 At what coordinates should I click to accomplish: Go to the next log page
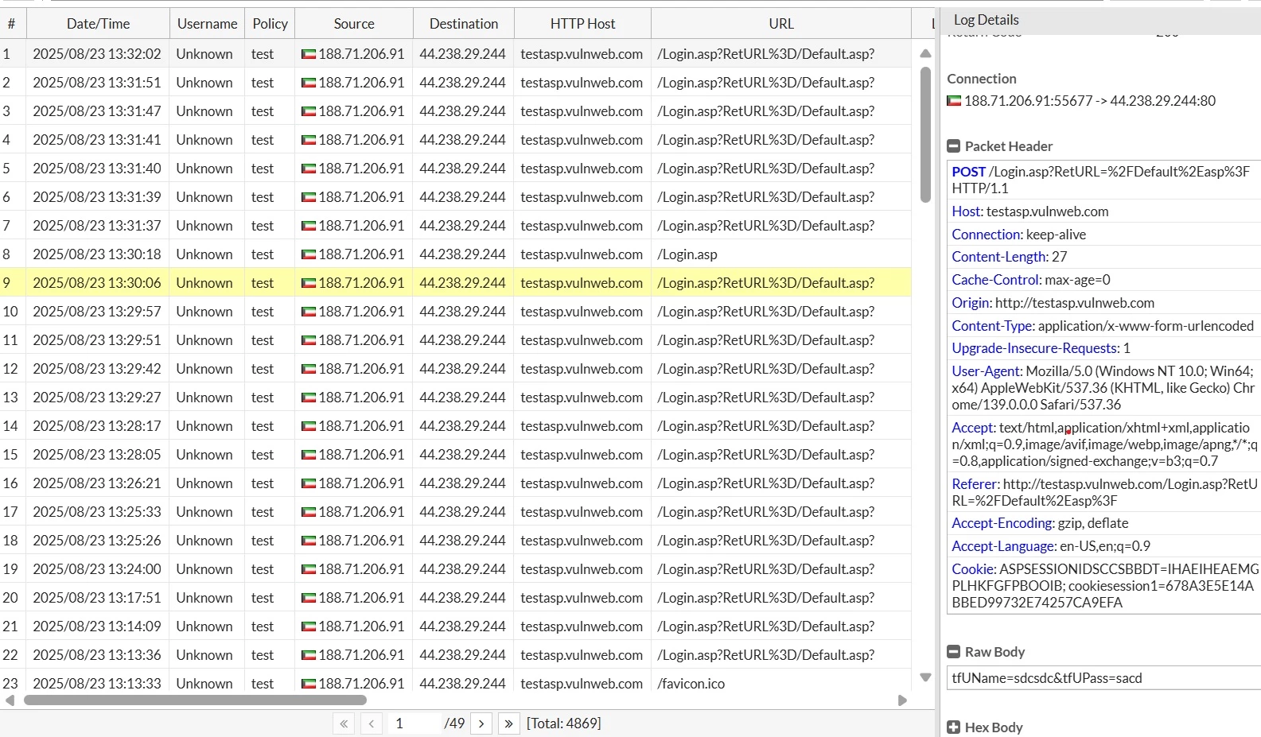pyautogui.click(x=481, y=723)
